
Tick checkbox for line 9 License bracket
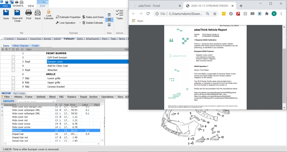point(13,87)
